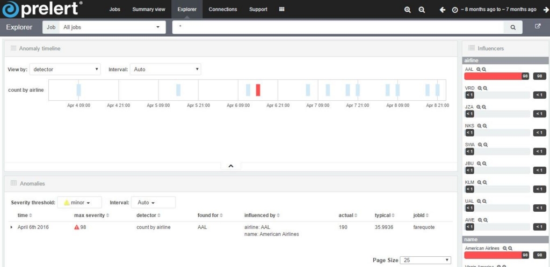Add AAL influencer filter with plus magnifier
550x267 pixels.
(479, 69)
